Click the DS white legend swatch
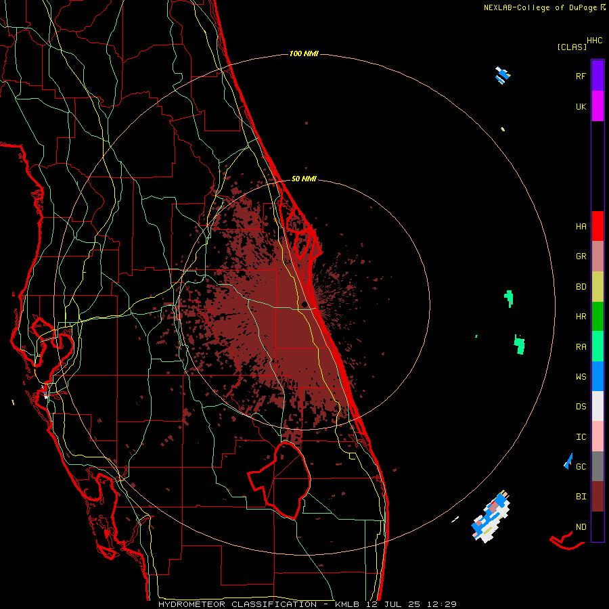 pyautogui.click(x=597, y=406)
